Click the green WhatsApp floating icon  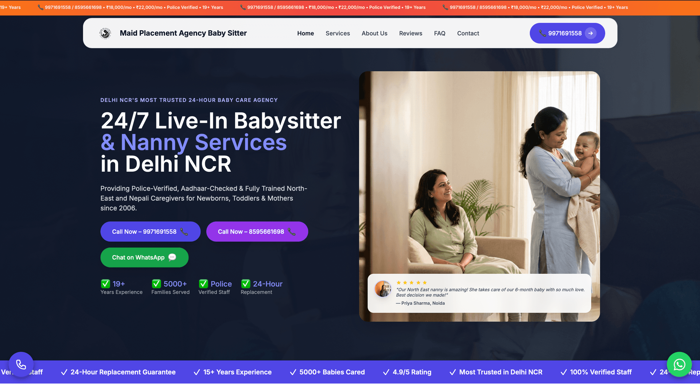pyautogui.click(x=679, y=364)
